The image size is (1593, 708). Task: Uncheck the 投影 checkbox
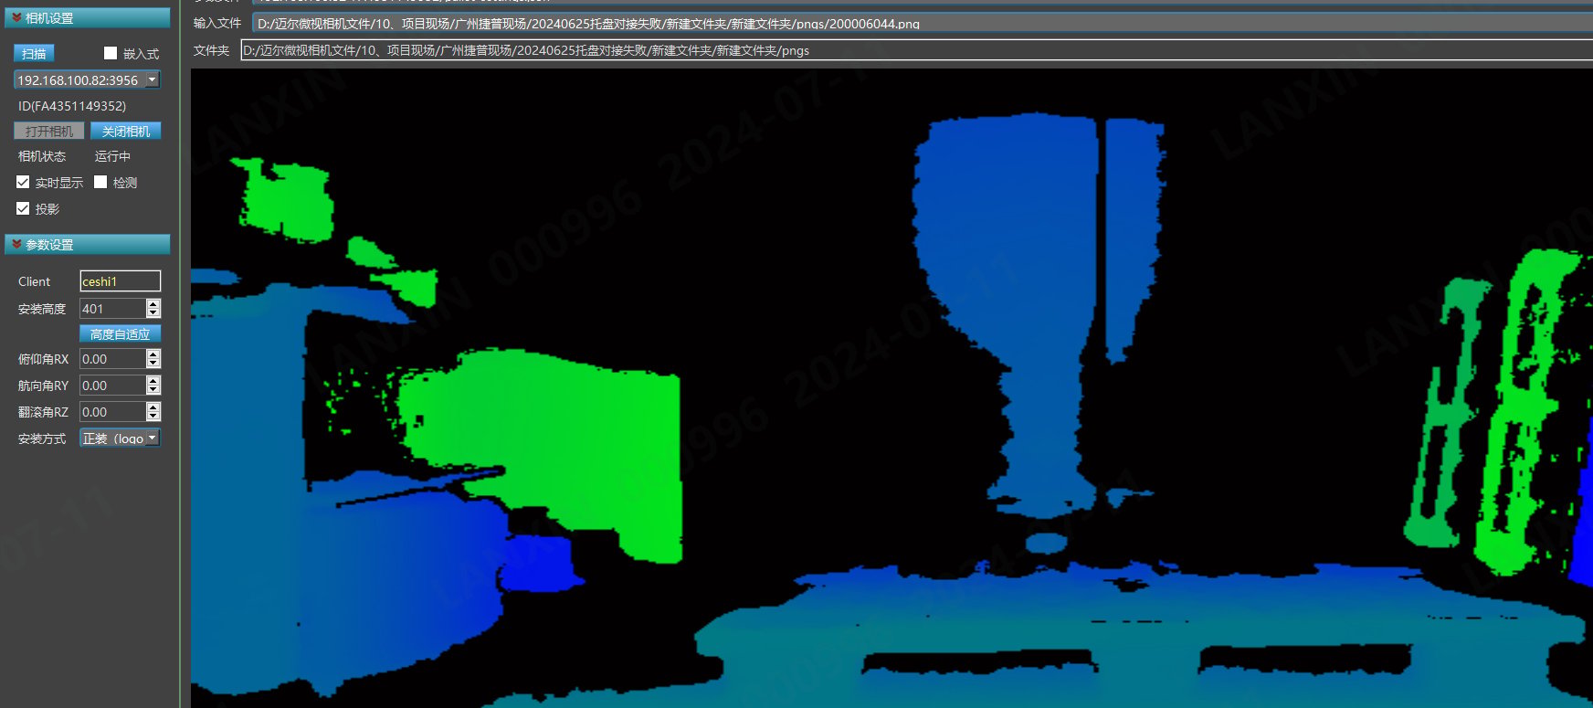[x=23, y=208]
